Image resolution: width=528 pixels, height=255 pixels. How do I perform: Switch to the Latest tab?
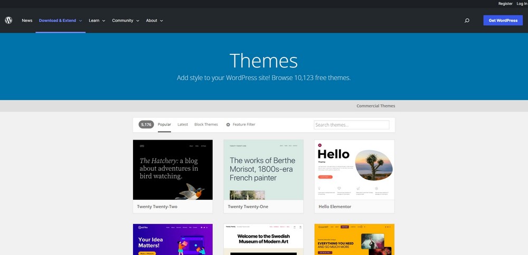click(183, 125)
